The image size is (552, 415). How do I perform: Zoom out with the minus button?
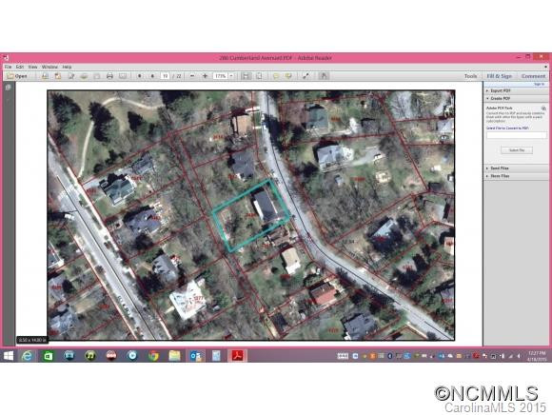[192, 76]
